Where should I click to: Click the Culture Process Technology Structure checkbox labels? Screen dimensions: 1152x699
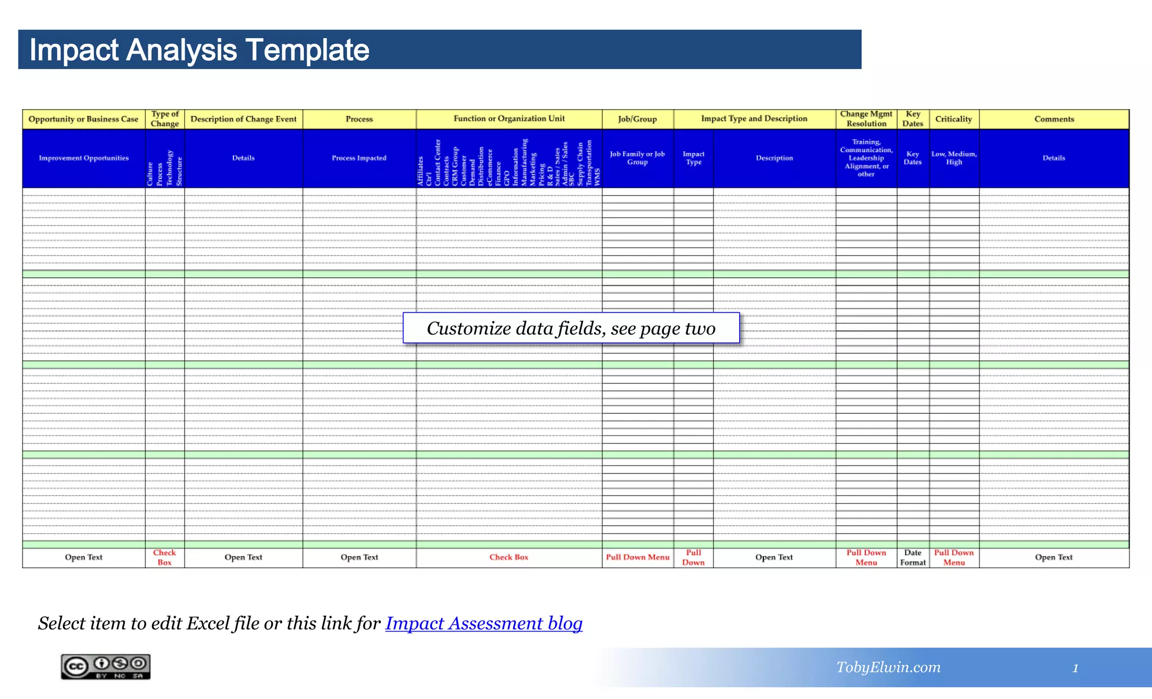coord(165,168)
